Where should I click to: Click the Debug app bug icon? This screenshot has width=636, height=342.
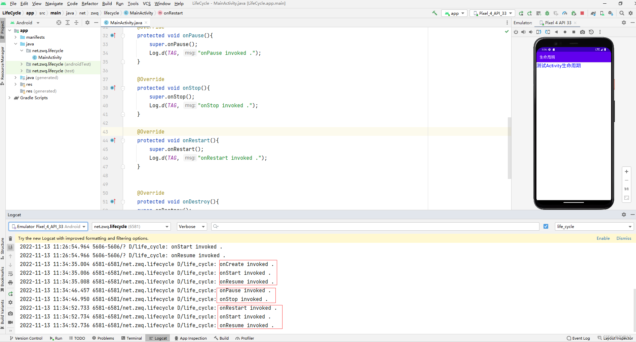(547, 13)
